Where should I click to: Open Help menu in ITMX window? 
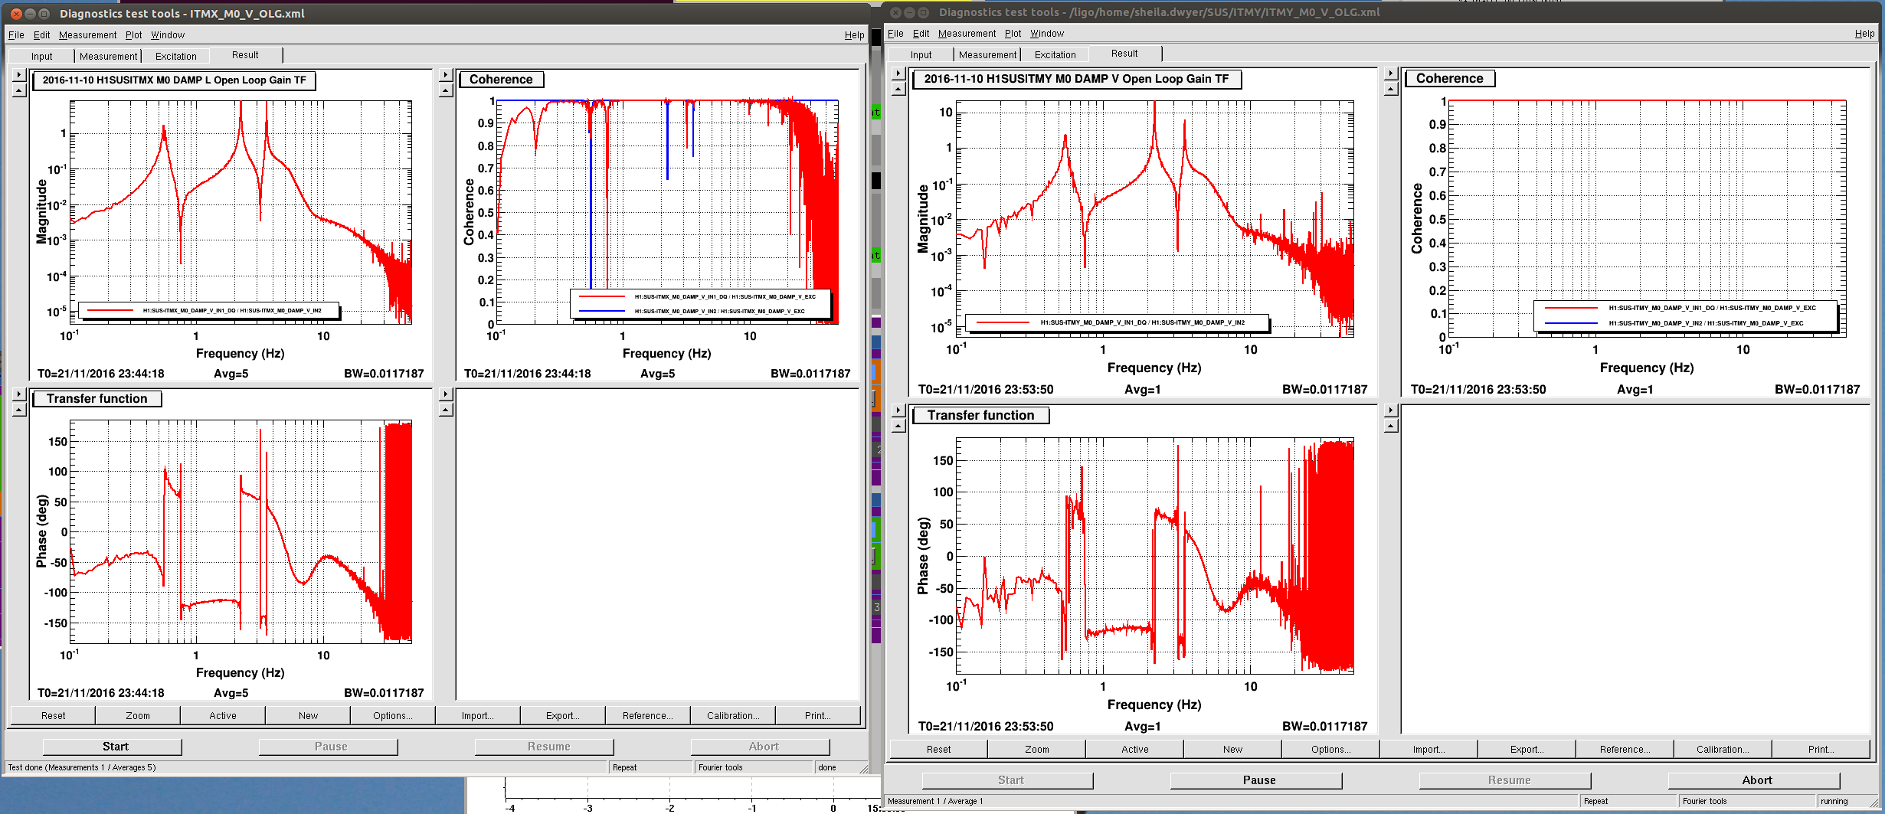tap(854, 34)
